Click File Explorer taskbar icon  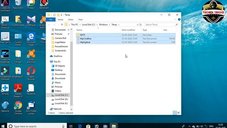click(114, 126)
